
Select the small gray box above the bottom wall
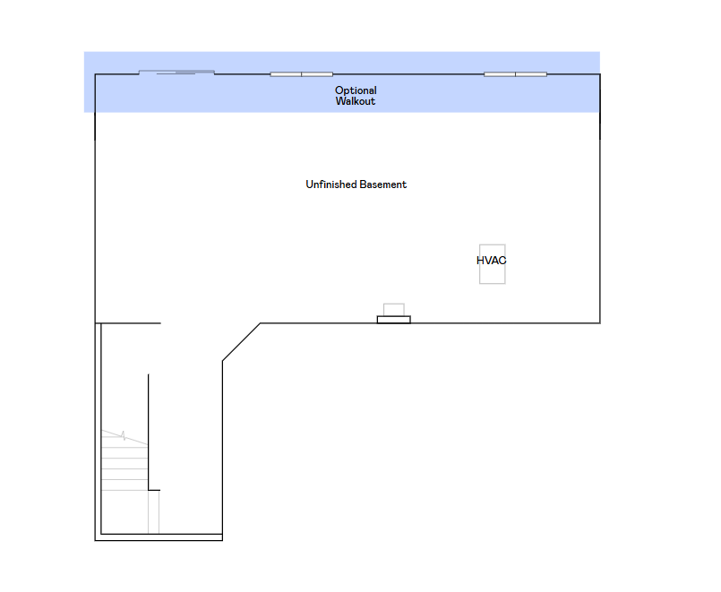point(394,309)
